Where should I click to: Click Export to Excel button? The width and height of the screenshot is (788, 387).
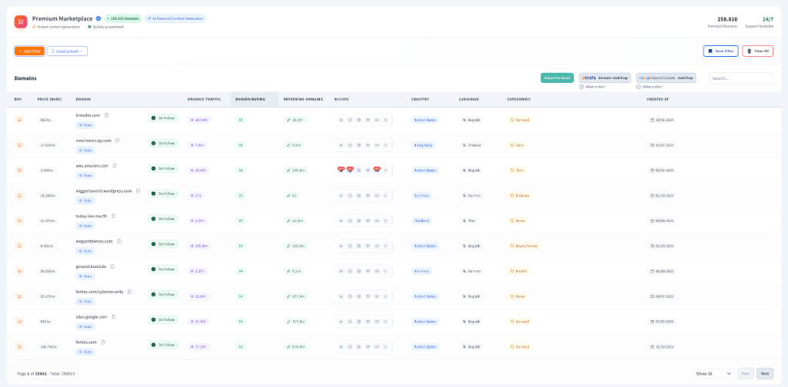click(x=557, y=78)
